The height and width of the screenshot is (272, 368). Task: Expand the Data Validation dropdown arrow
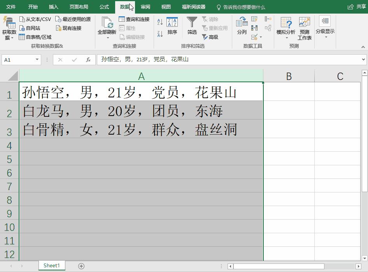tap(261, 37)
